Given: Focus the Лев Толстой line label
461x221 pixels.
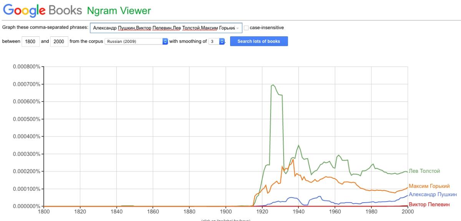Looking at the screenshot, I should [424, 171].
